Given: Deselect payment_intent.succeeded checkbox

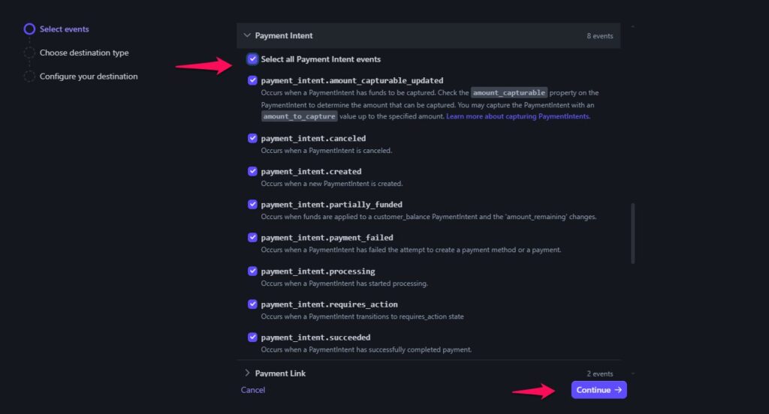Looking at the screenshot, I should (x=252, y=337).
